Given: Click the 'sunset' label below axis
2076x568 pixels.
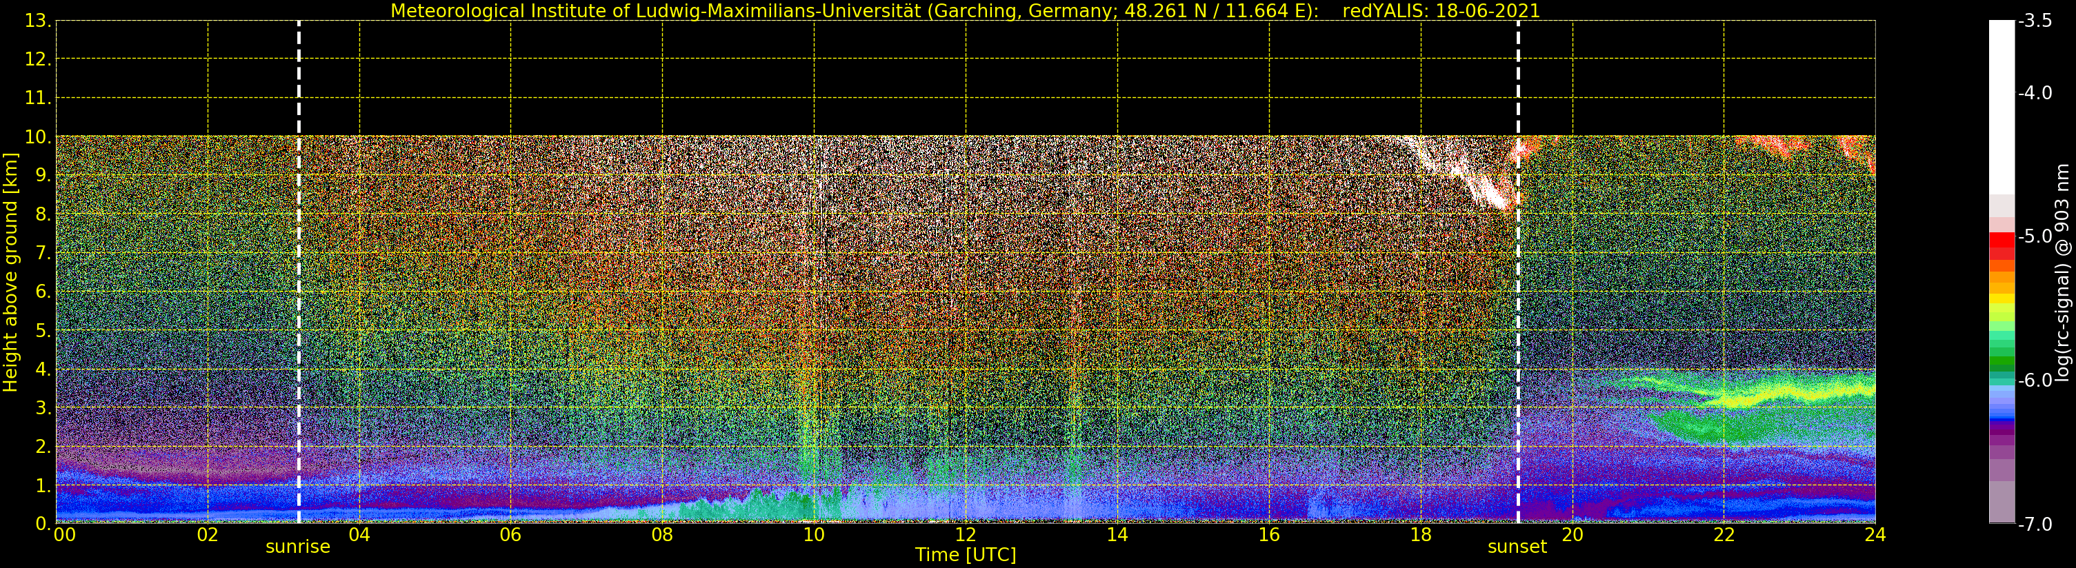Looking at the screenshot, I should click(x=1517, y=547).
